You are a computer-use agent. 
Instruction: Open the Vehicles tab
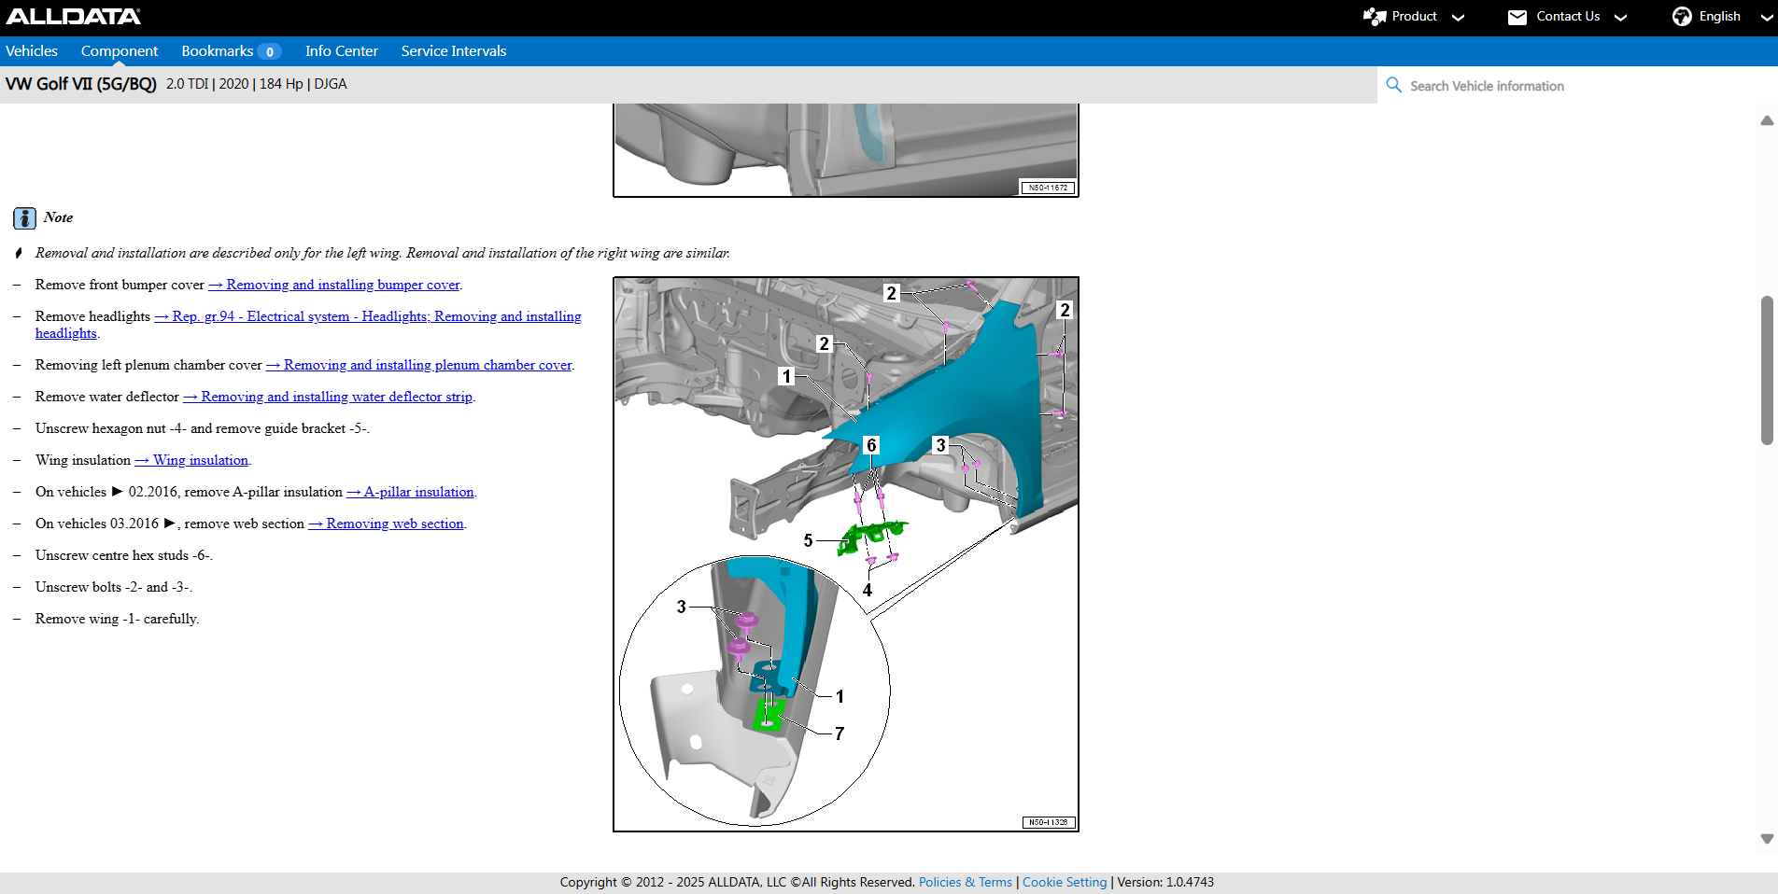32,51
